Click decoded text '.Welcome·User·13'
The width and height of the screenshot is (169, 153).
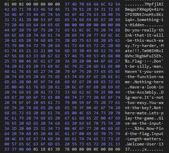click(x=144, y=144)
